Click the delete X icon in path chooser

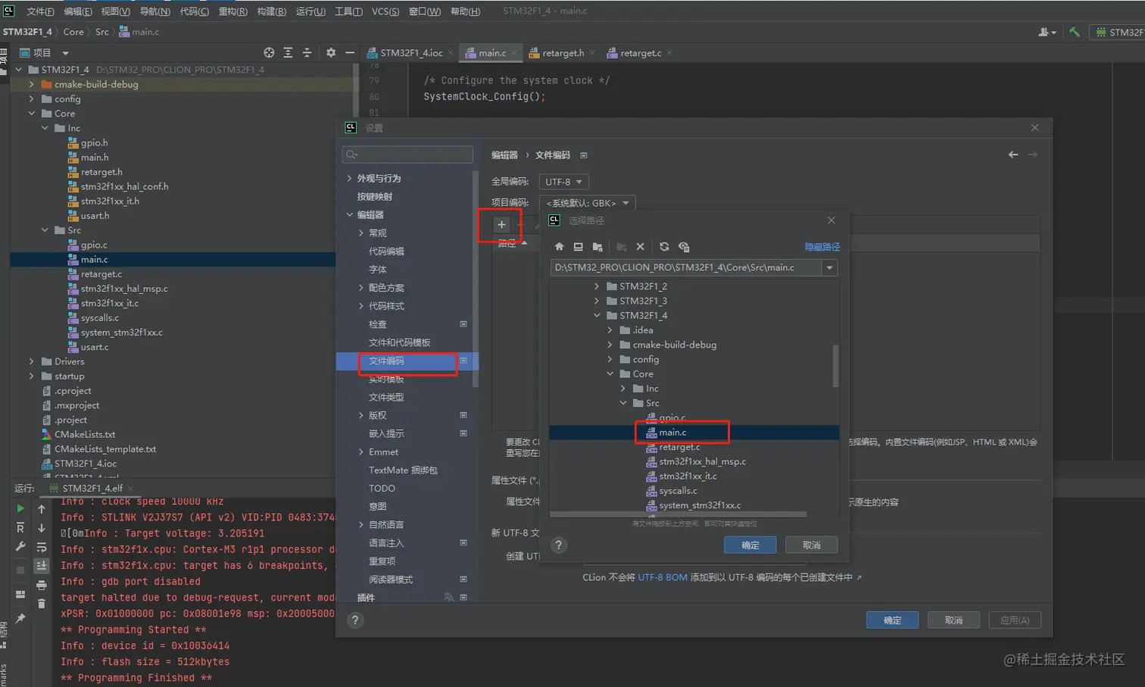pyautogui.click(x=641, y=247)
